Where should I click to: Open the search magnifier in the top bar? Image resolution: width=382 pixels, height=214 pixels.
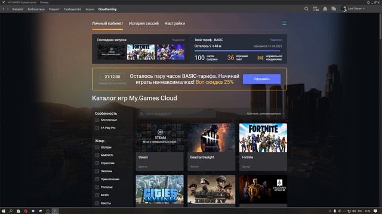click(x=306, y=9)
